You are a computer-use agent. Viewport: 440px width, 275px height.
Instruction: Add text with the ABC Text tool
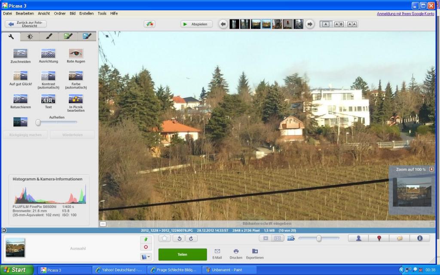click(48, 101)
